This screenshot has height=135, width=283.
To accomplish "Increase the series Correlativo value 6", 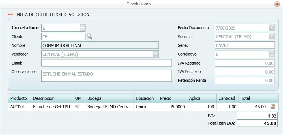I will tap(272, 52).
